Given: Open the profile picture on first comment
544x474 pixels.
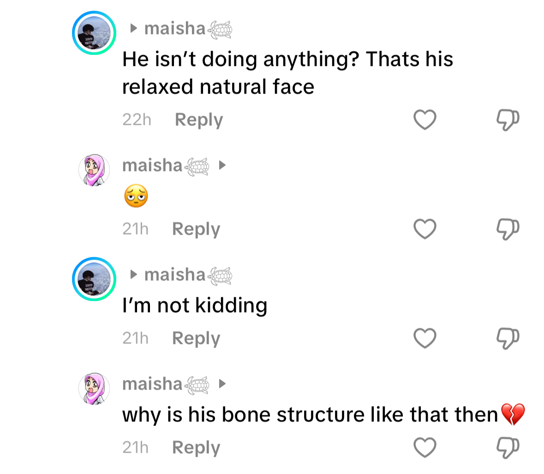Looking at the screenshot, I should [94, 33].
